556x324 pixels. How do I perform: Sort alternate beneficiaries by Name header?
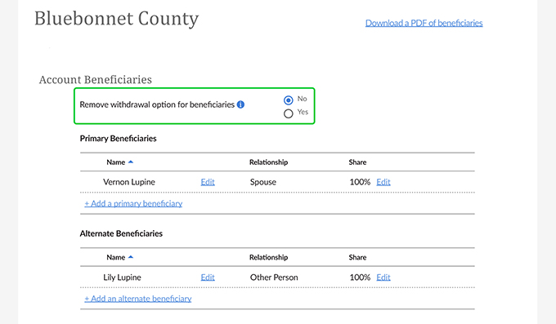[116, 257]
